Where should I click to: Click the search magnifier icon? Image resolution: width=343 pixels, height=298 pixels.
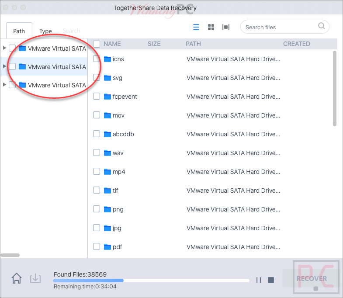point(321,26)
